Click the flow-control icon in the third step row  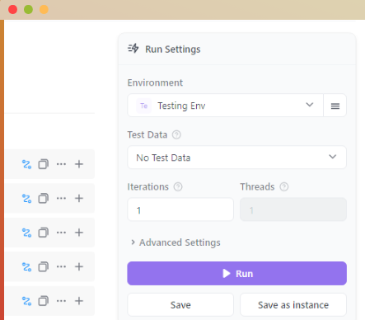click(x=26, y=233)
